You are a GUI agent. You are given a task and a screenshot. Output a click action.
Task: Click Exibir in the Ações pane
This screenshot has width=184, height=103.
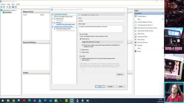139,48
